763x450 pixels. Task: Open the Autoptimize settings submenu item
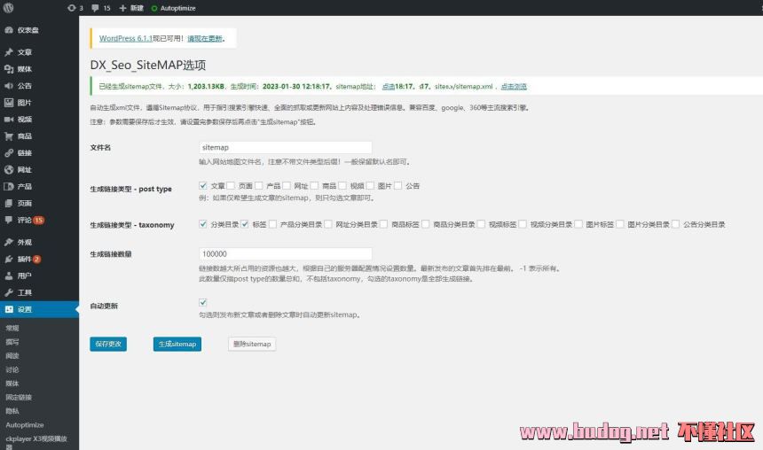tap(25, 424)
